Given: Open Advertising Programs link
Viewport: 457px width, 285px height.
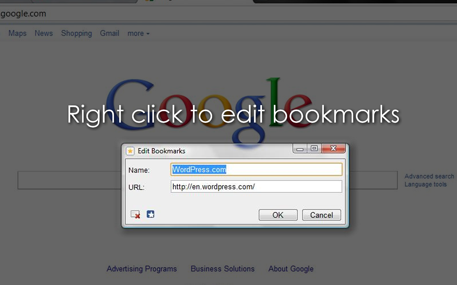Looking at the screenshot, I should click(x=142, y=269).
